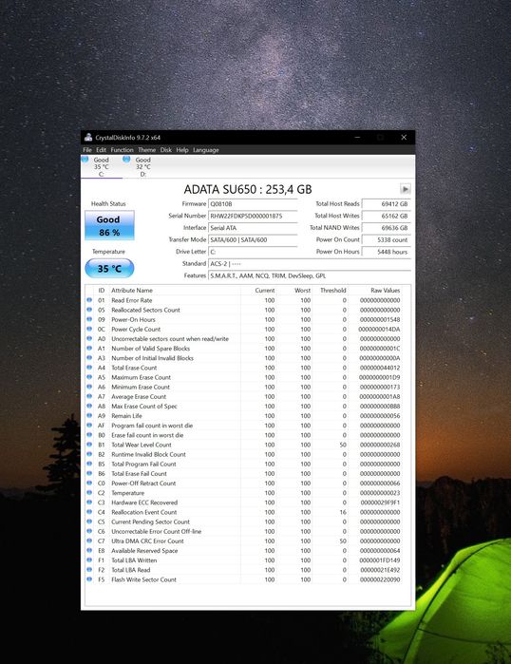511x664 pixels.
Task: Open the Theme menu
Action: coord(147,150)
